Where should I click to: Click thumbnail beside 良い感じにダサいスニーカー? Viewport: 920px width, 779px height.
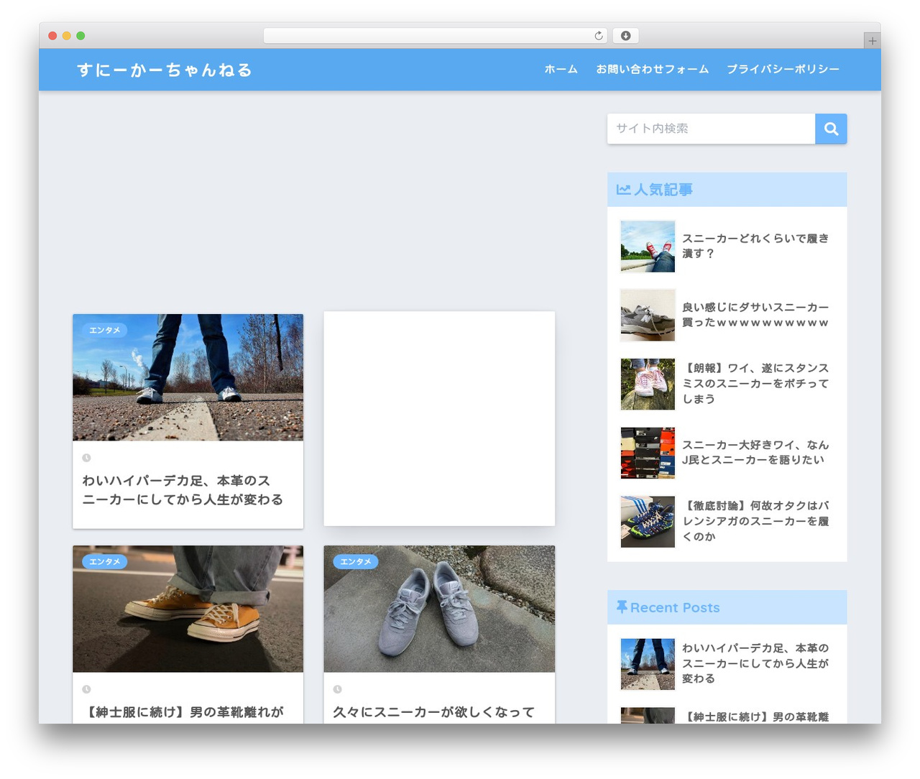[x=648, y=315]
